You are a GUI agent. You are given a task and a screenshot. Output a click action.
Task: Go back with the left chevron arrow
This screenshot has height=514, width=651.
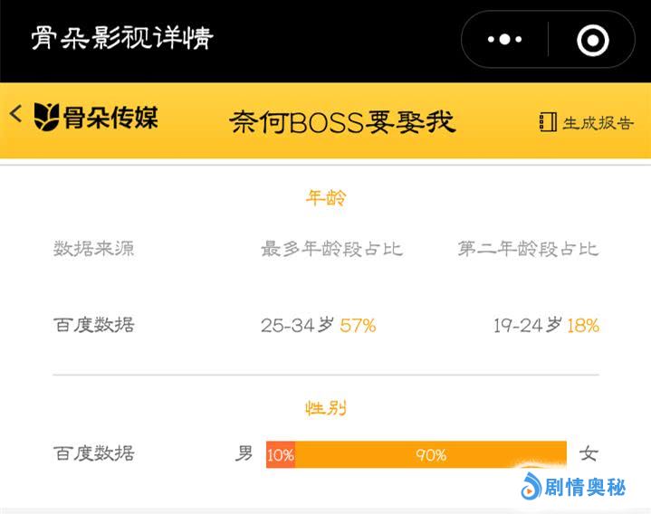[x=15, y=115]
